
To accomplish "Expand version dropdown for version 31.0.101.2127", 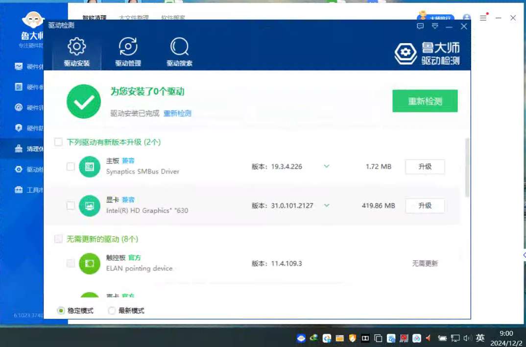I will [326, 205].
